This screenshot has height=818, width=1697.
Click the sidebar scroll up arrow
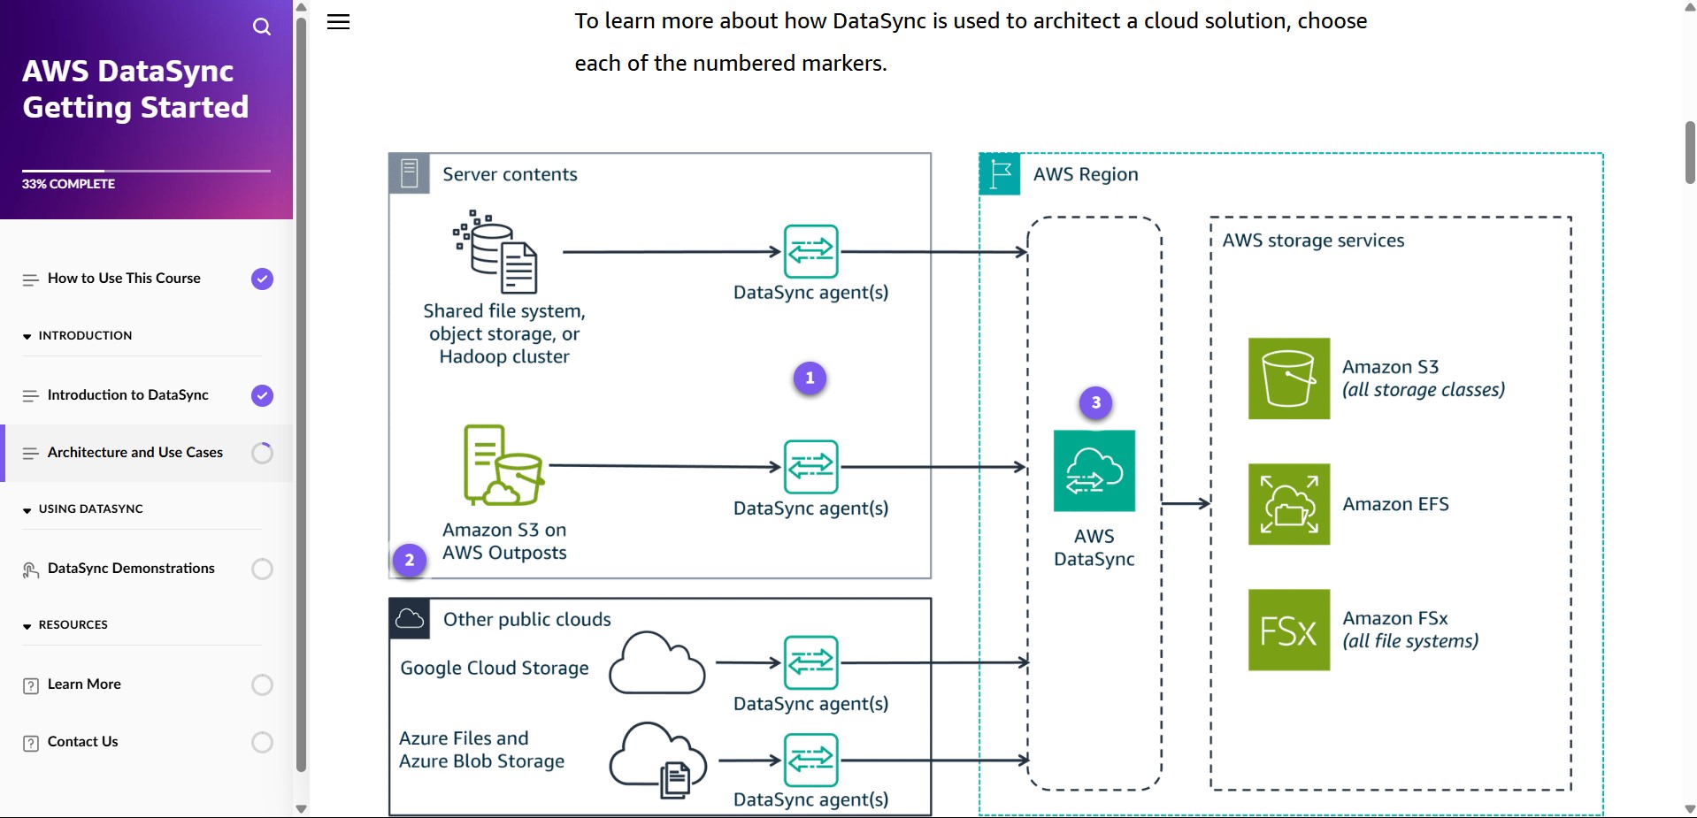[301, 7]
